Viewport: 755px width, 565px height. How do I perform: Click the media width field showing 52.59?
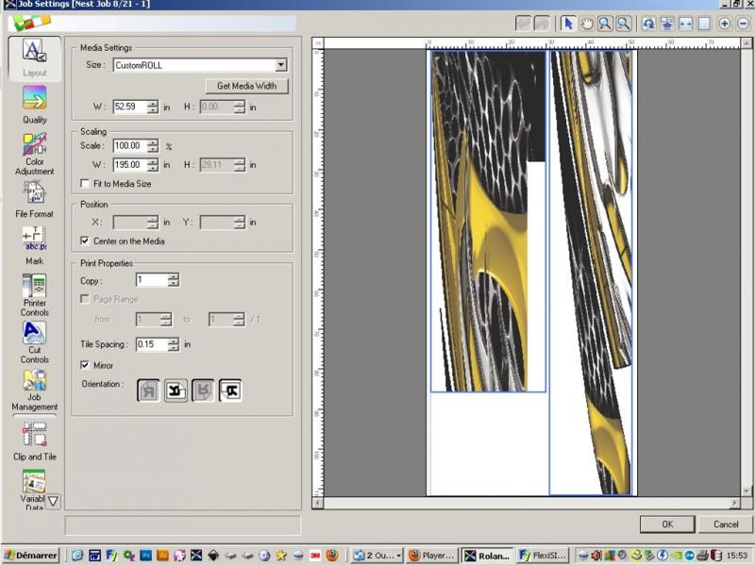pos(130,107)
